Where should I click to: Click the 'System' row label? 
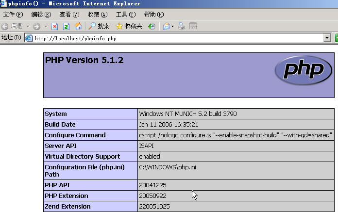56,114
